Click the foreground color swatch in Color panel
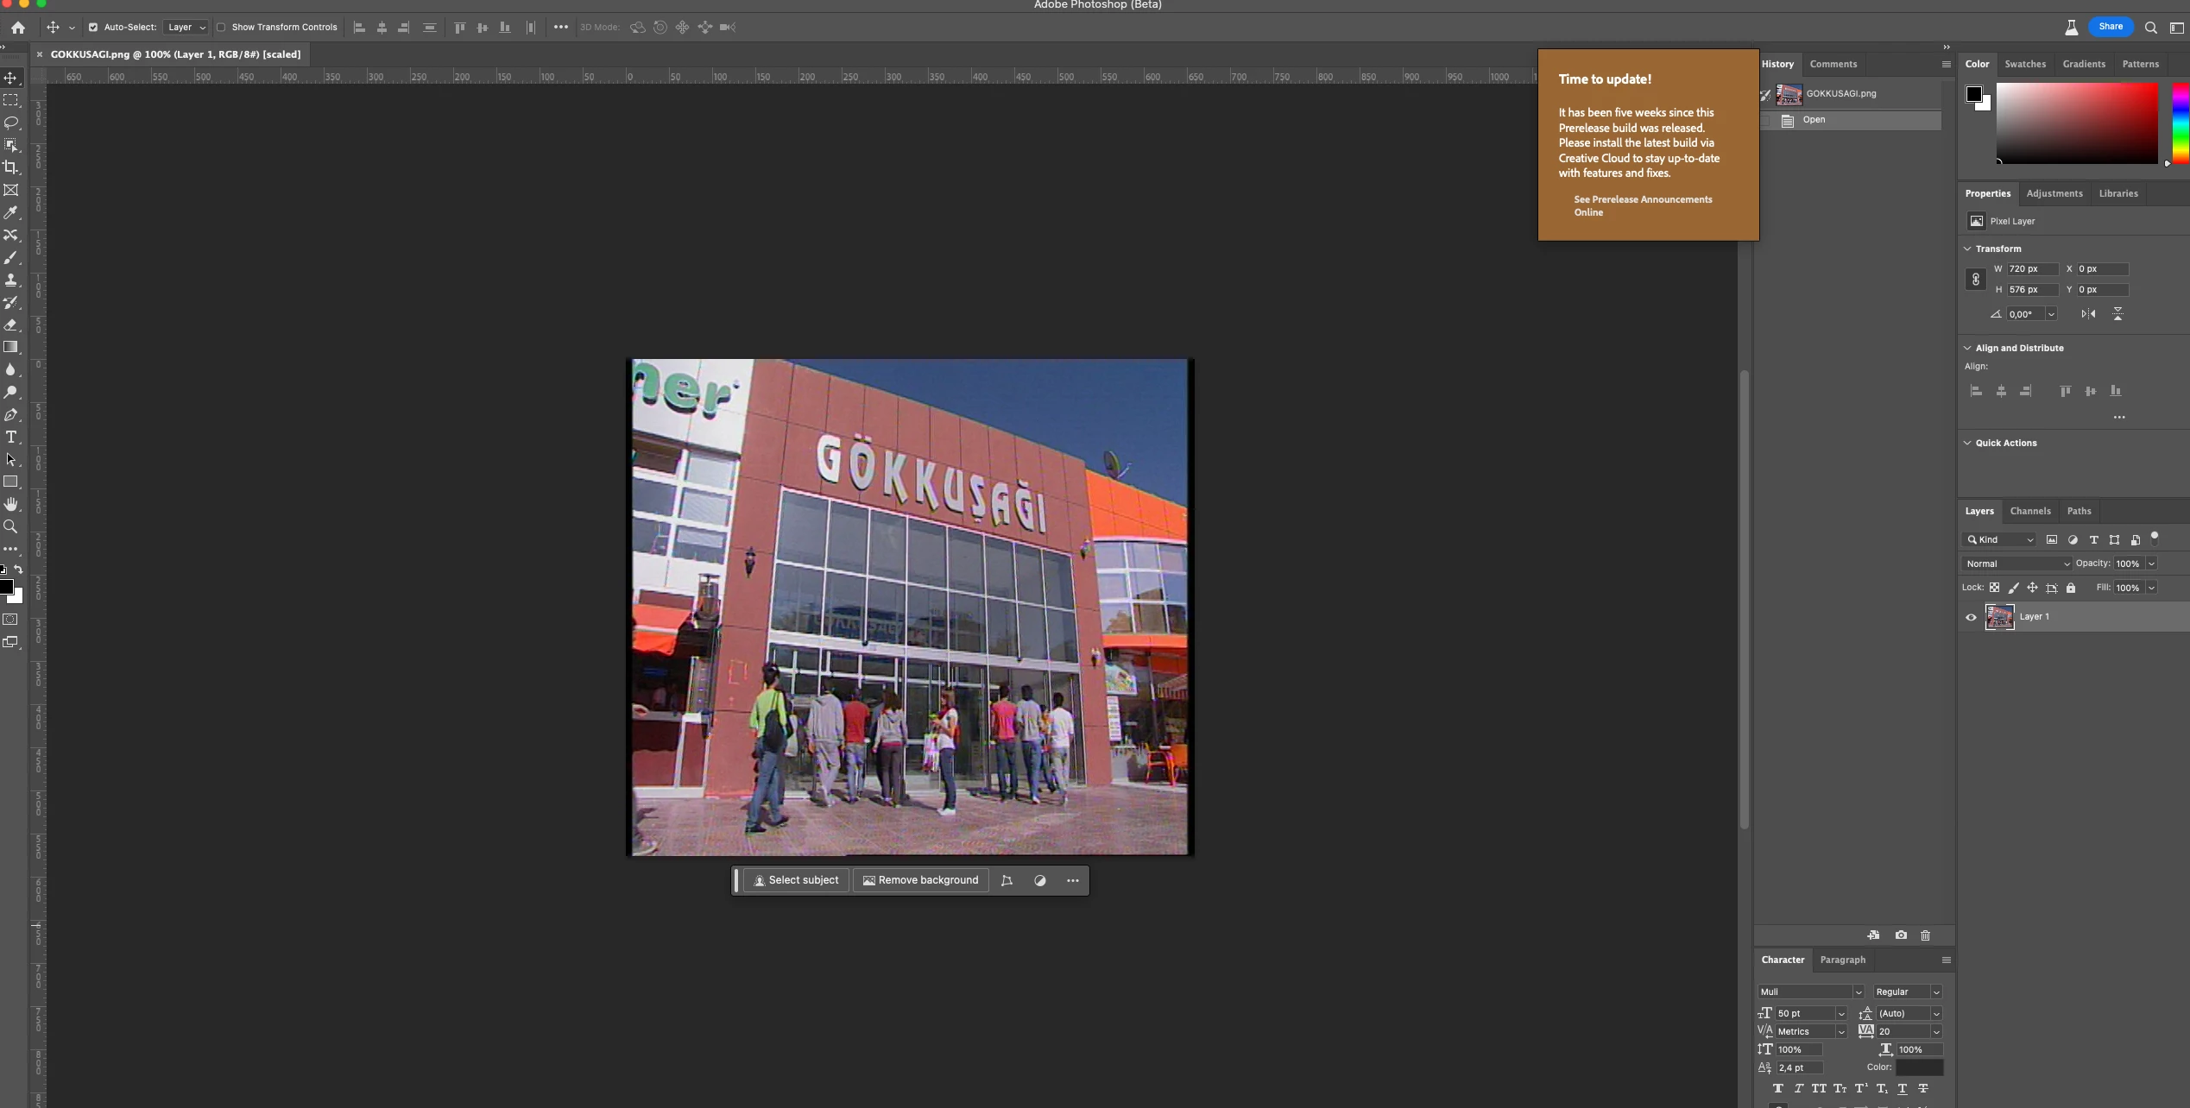Screen dimensions: 2190x1108 coord(1973,94)
